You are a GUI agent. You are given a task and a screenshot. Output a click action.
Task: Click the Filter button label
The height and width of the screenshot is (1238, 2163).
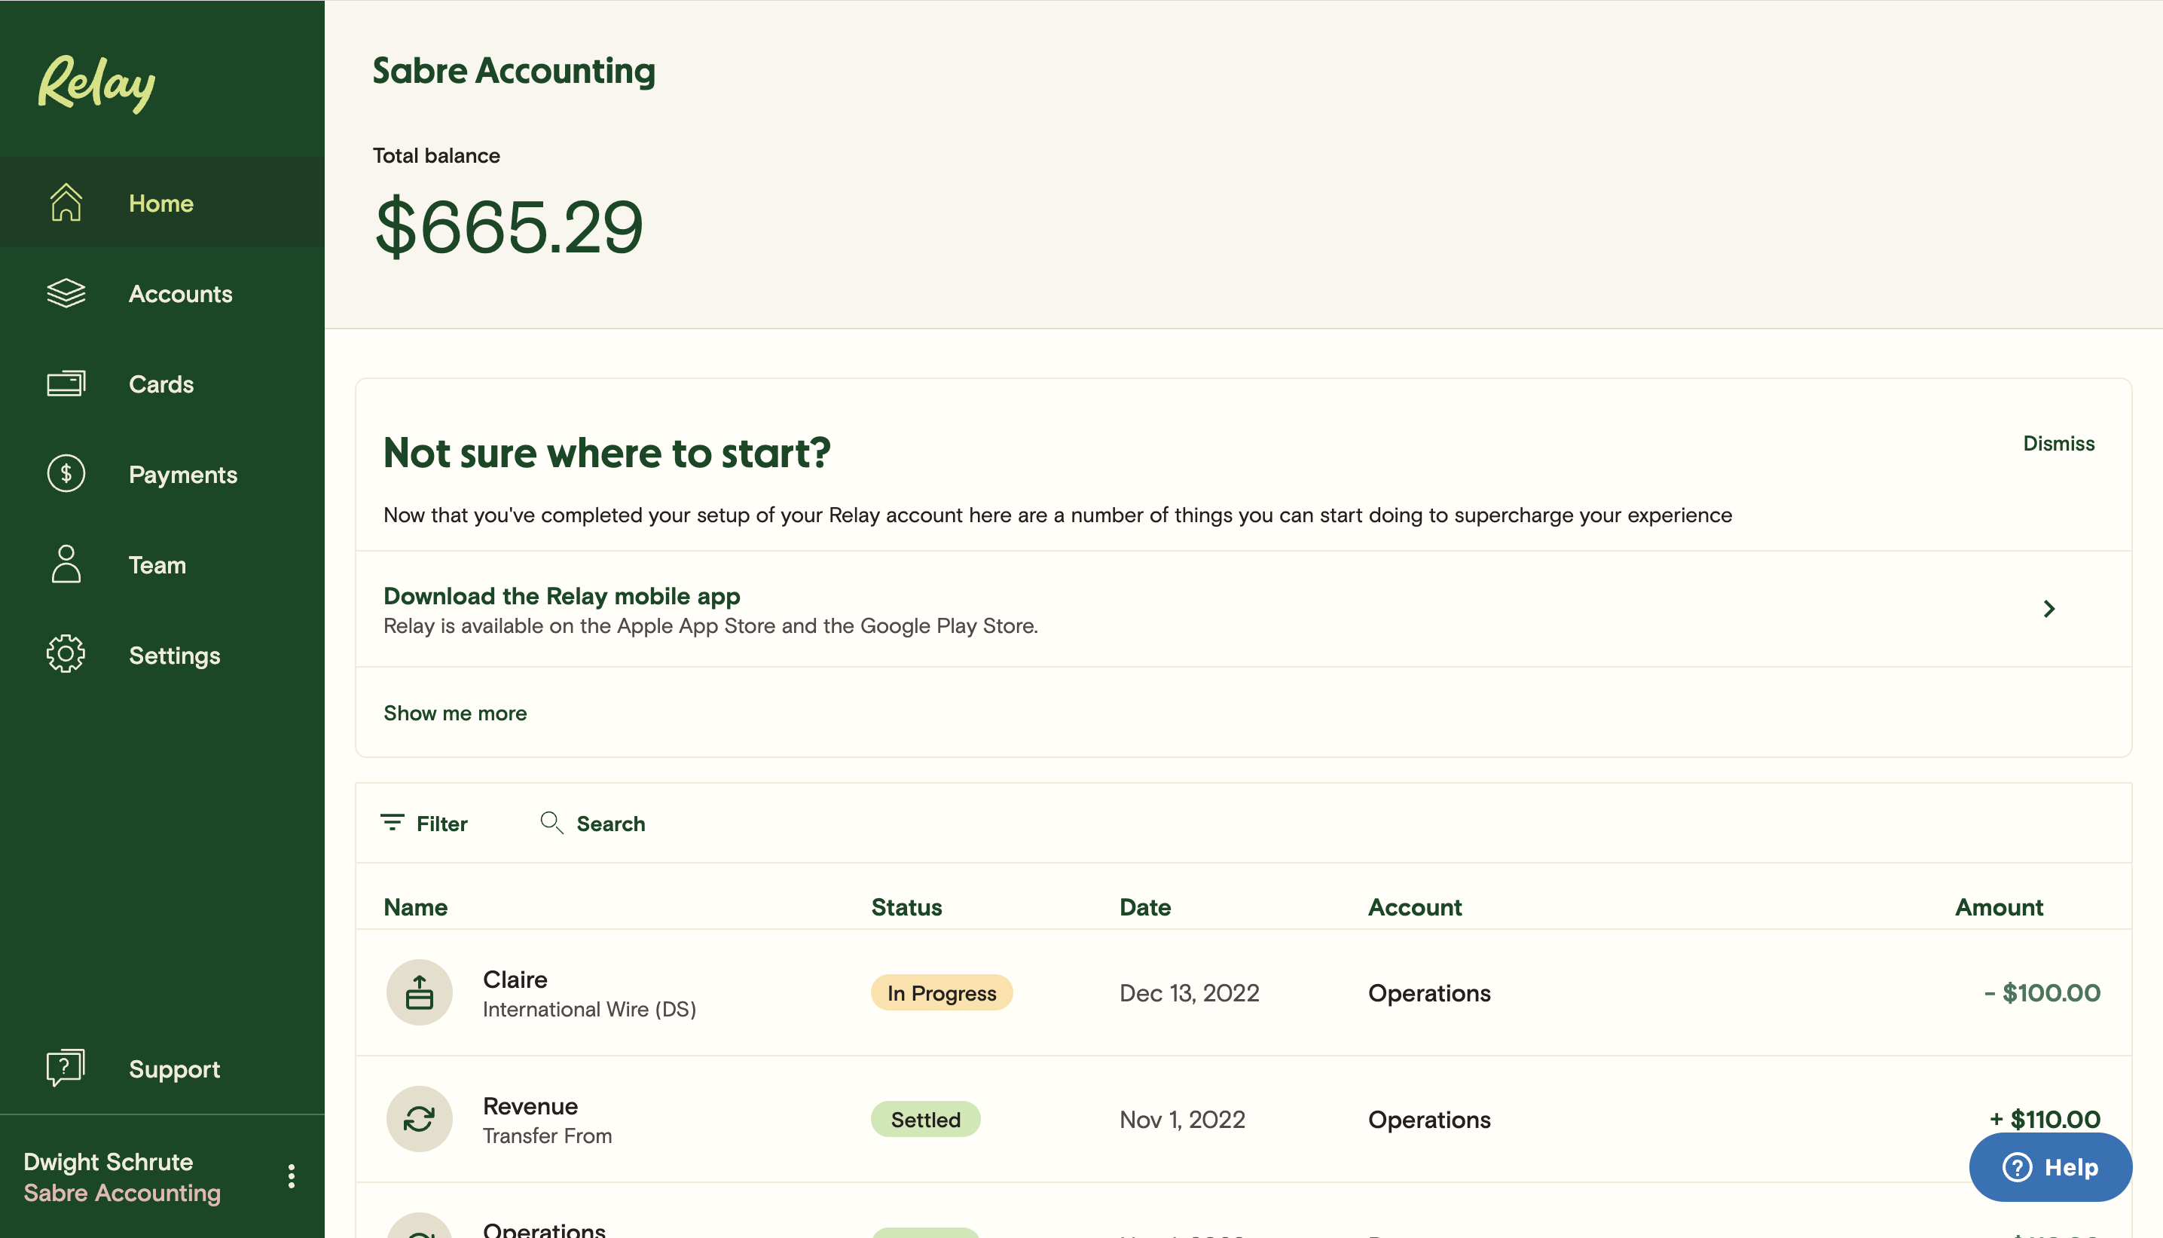(x=442, y=823)
